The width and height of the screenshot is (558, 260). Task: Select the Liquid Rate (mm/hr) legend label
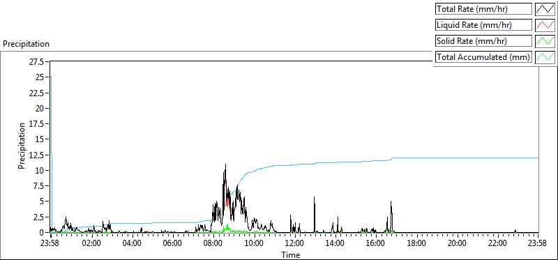pyautogui.click(x=483, y=25)
